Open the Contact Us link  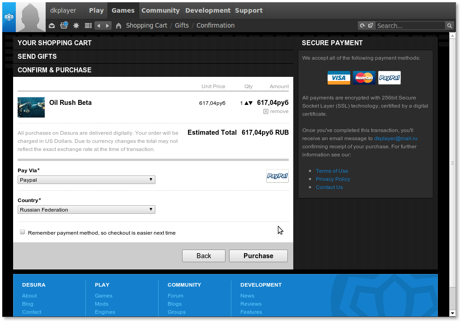[329, 188]
